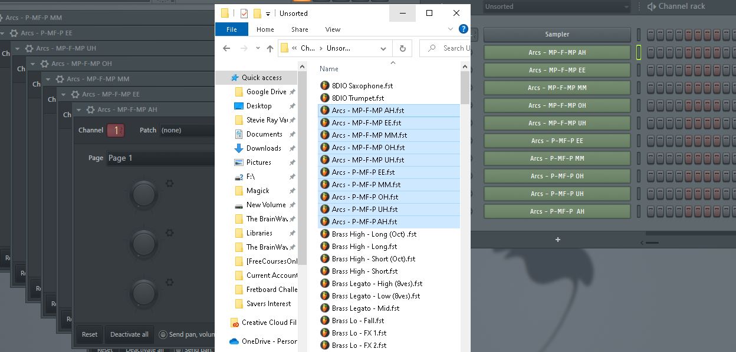Click the Properties checkmark icon in the Explorer title bar

click(x=244, y=13)
